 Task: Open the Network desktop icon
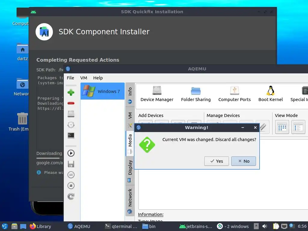(21, 87)
